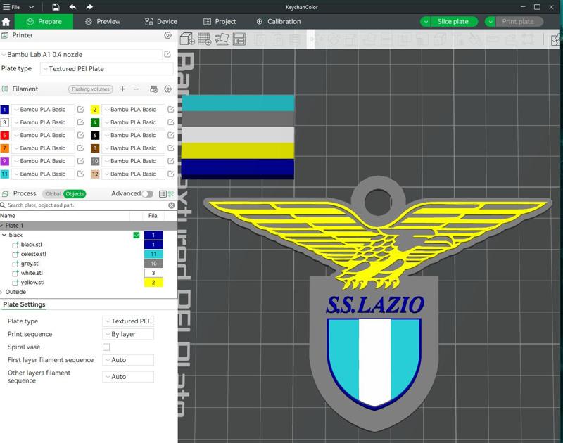563x443 pixels.
Task: Go to the home screen icon
Action: 6,22
